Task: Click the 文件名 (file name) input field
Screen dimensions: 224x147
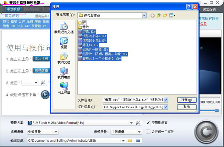Action: click(x=133, y=100)
